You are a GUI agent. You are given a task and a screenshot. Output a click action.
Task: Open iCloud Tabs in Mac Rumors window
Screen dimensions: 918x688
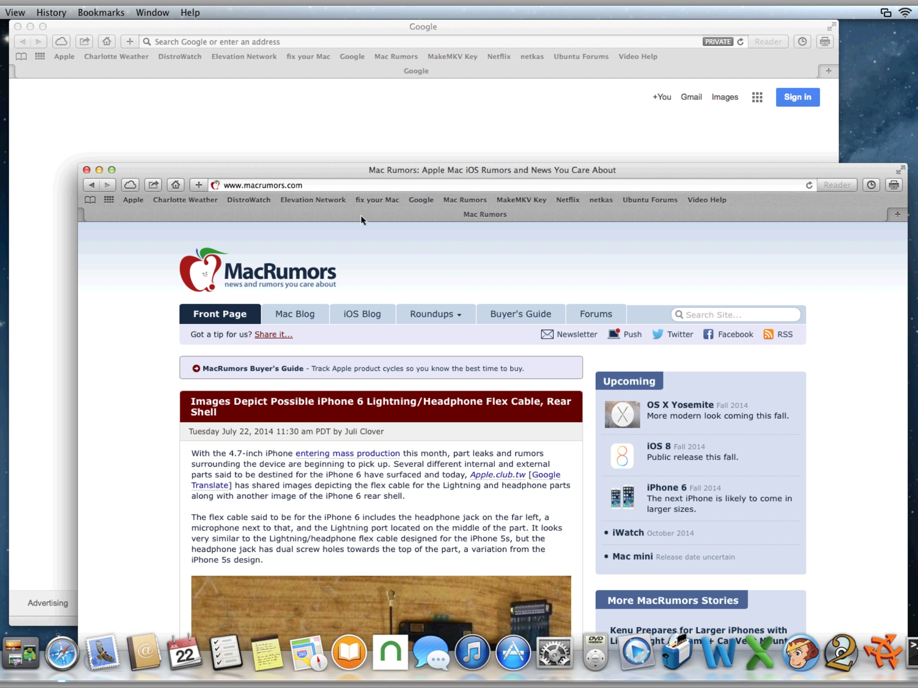click(x=130, y=185)
